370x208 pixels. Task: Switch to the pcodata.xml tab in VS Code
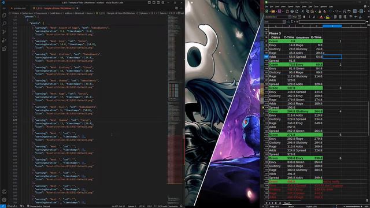(18, 8)
